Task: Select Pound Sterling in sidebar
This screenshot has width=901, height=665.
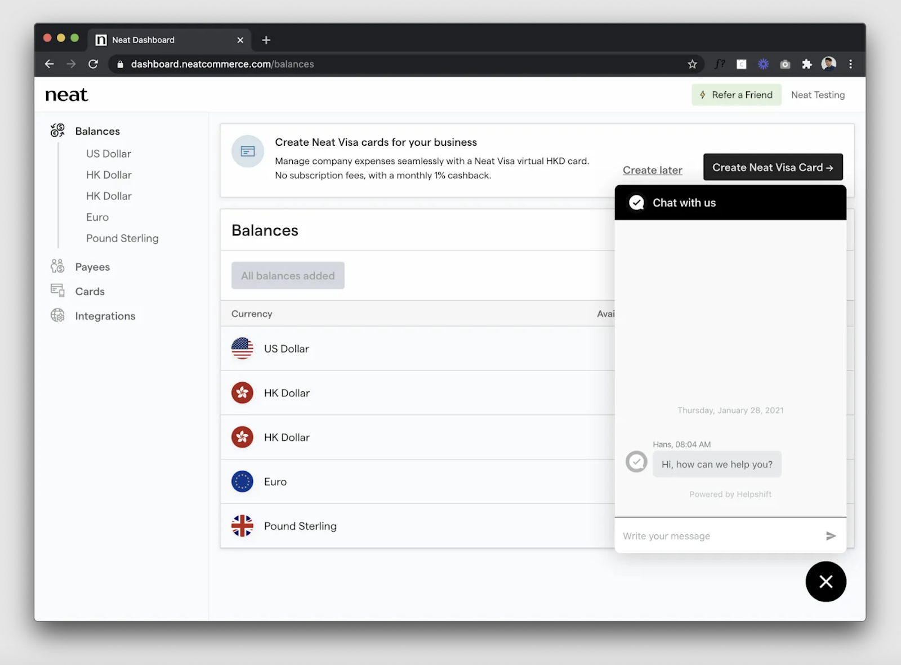Action: point(122,238)
